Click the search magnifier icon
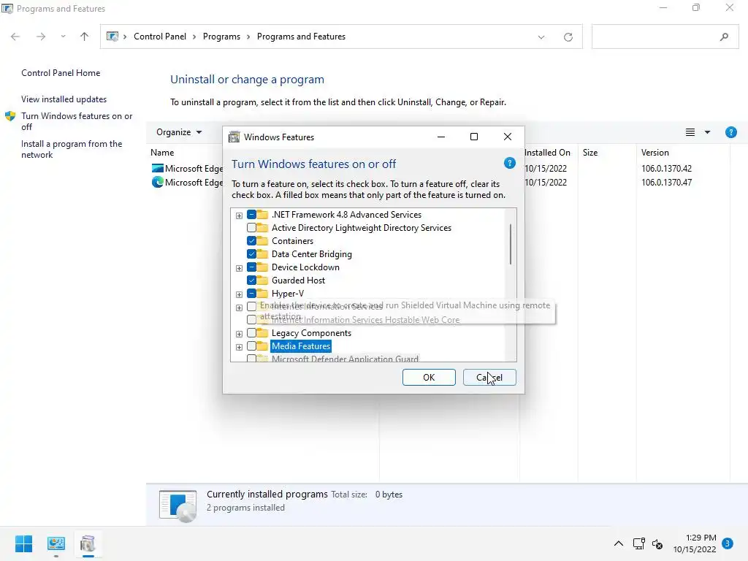748x561 pixels. pyautogui.click(x=724, y=37)
